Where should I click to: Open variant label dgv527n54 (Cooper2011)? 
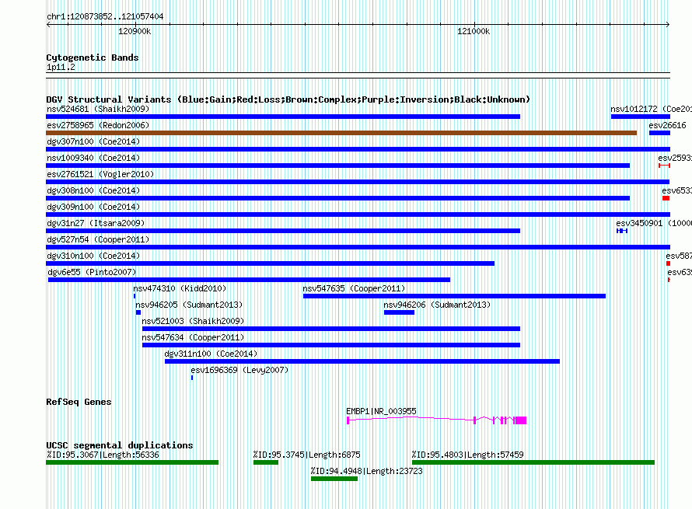(x=98, y=239)
